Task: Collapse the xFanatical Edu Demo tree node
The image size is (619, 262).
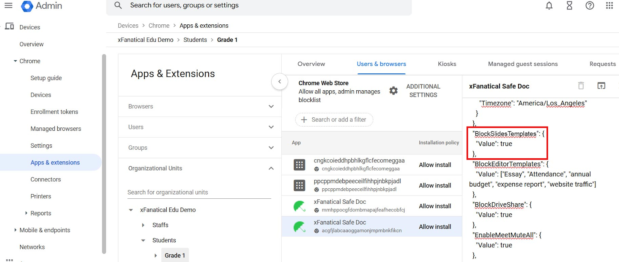Action: click(x=131, y=210)
